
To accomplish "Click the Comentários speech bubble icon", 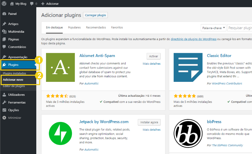I will point(4,47).
